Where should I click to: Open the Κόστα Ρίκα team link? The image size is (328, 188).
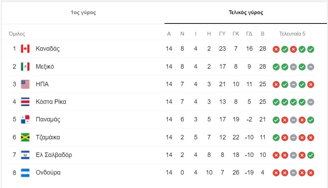51,102
